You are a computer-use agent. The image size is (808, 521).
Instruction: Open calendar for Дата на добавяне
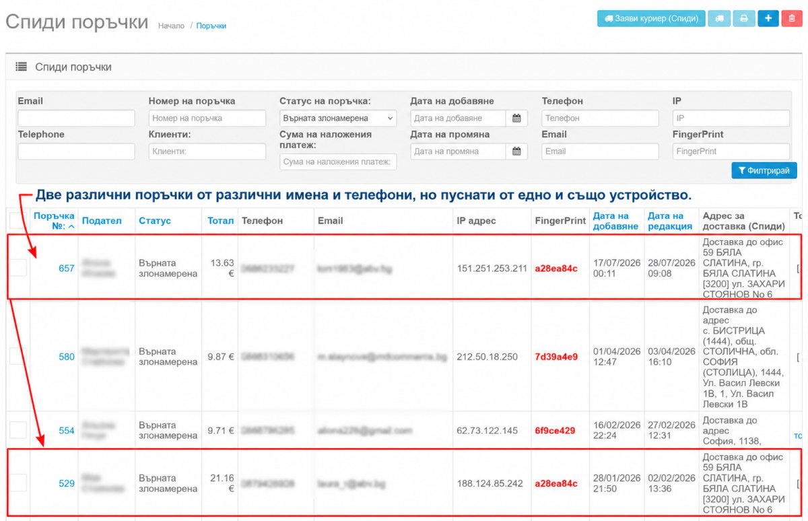[x=516, y=118]
